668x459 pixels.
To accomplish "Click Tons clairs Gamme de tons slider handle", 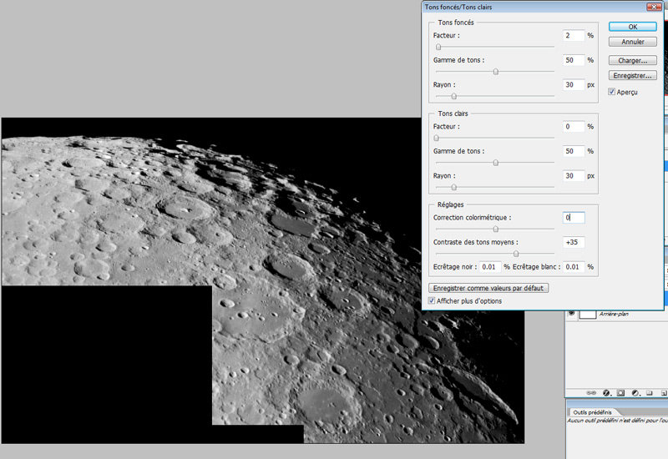I will coord(496,163).
